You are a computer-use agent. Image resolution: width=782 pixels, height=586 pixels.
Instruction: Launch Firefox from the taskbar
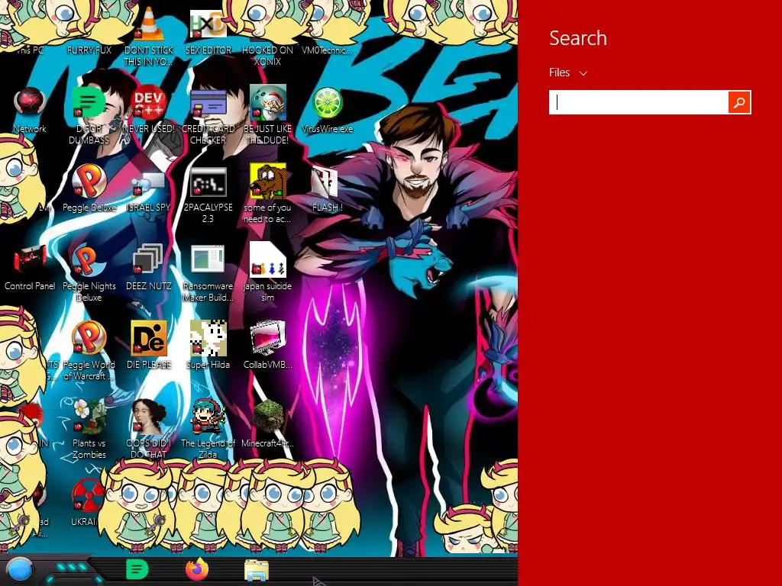tap(197, 569)
